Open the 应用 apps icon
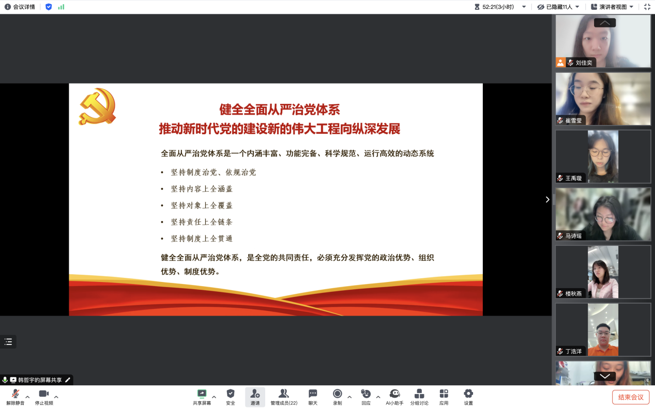The image size is (655, 409). (444, 397)
